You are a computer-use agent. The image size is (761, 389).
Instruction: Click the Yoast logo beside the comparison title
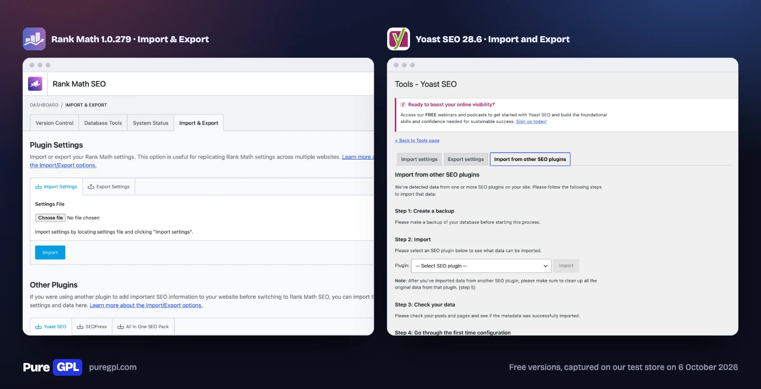coord(399,39)
